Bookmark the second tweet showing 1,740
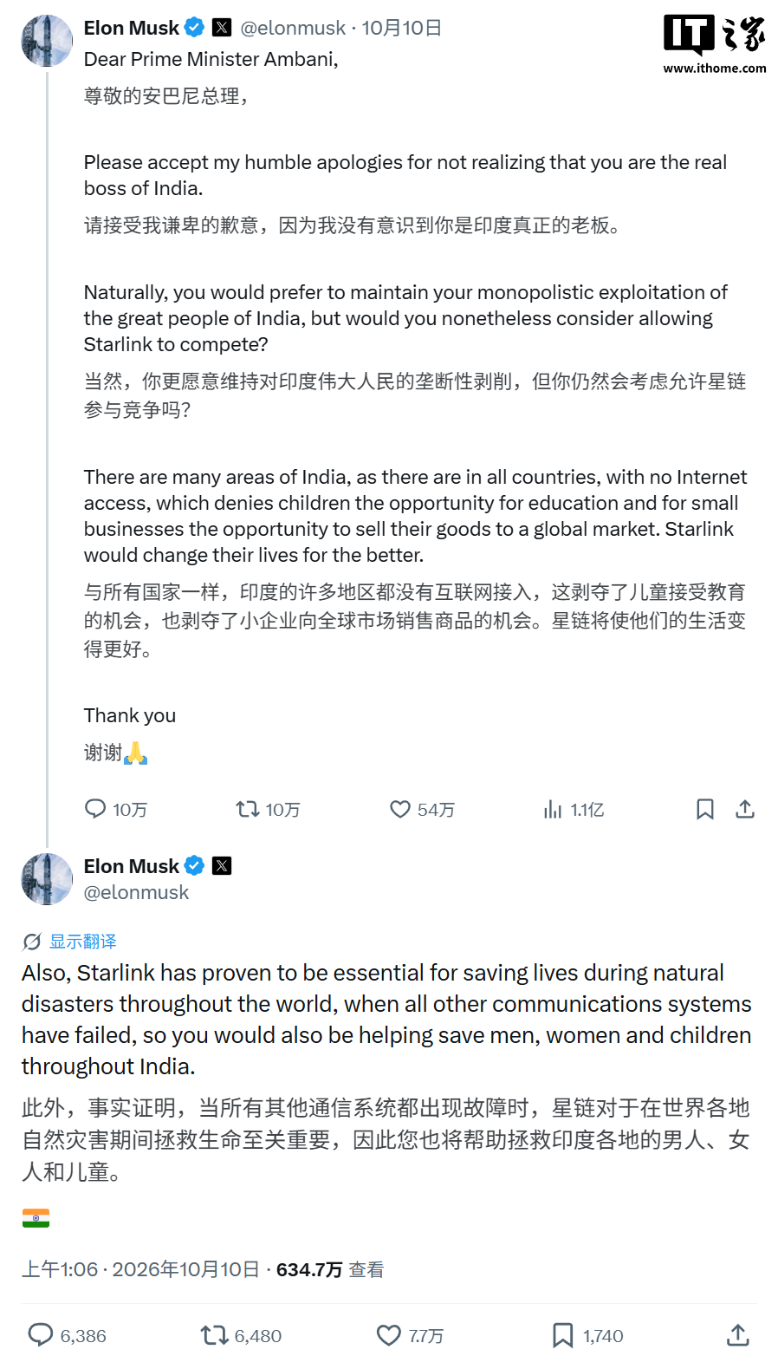The height and width of the screenshot is (1356, 778). [x=563, y=1335]
